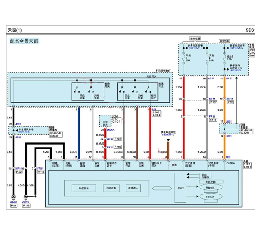Click the GM02 ground symbol
The image size is (255, 230).
pos(14,197)
